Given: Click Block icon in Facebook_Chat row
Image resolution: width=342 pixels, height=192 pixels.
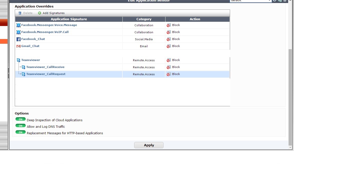Looking at the screenshot, I should pyautogui.click(x=169, y=39).
